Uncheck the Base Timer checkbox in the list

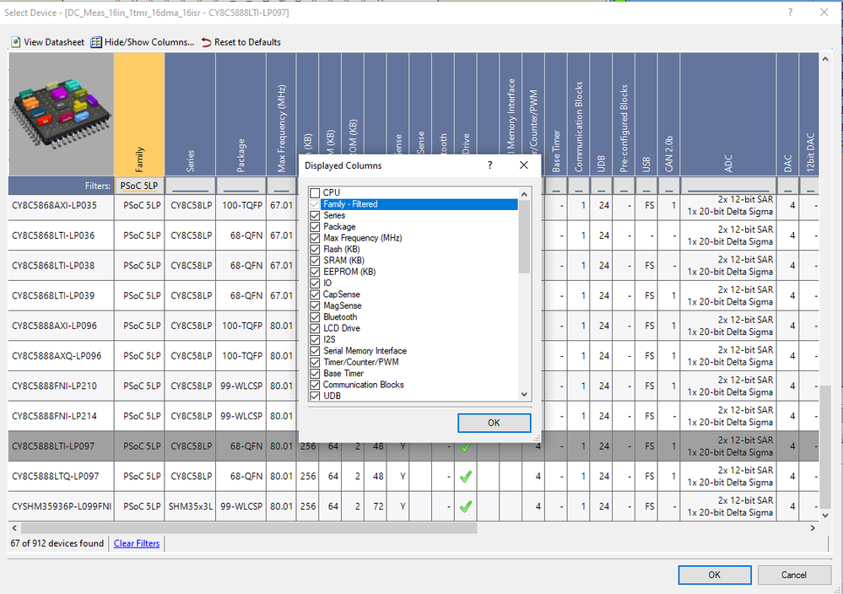[x=315, y=374]
